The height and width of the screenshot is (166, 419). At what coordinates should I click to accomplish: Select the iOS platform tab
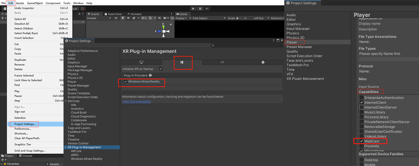click(x=222, y=62)
